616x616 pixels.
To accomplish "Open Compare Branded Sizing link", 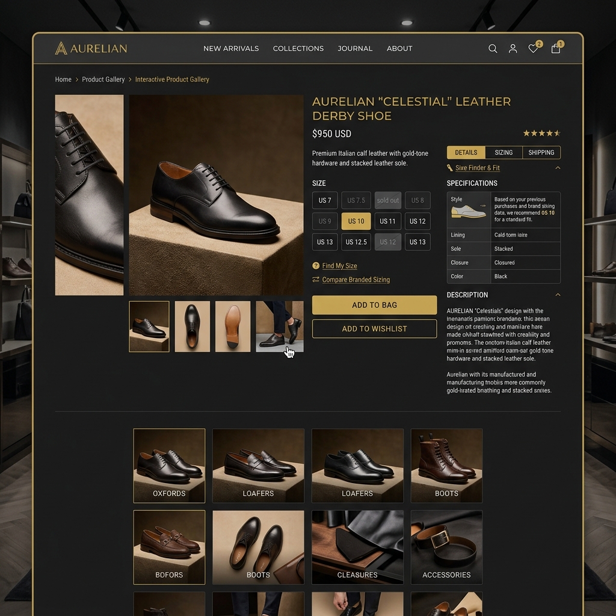I will (x=356, y=279).
